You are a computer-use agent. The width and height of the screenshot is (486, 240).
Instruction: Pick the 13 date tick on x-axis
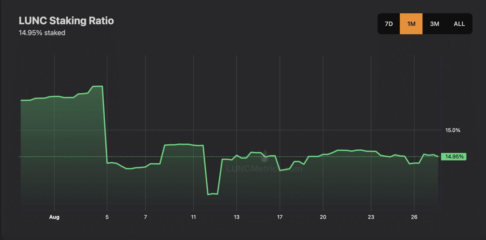[236, 217]
